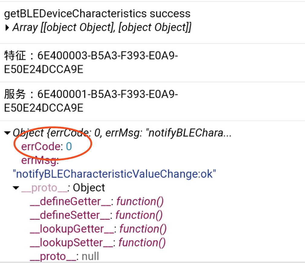Collapse the Object errCode log entry
Viewport: 305px width, 263px height.
point(7,133)
